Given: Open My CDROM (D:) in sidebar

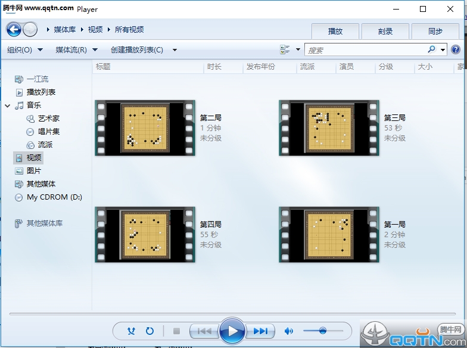Looking at the screenshot, I should point(54,197).
